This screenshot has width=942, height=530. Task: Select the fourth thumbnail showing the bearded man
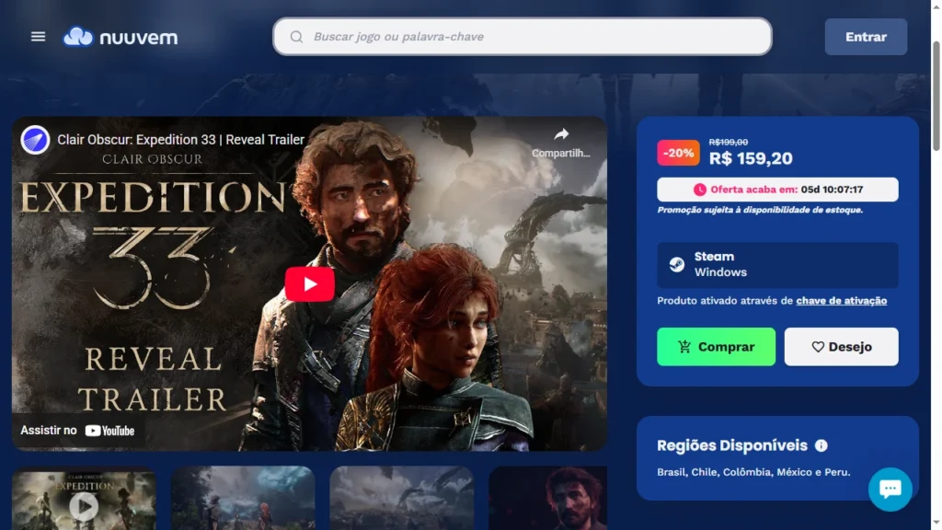click(x=547, y=501)
